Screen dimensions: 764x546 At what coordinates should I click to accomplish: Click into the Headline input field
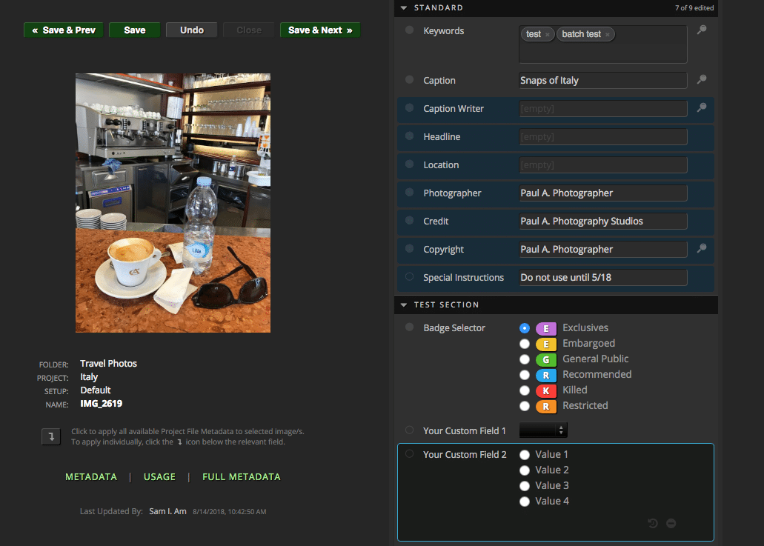point(603,137)
